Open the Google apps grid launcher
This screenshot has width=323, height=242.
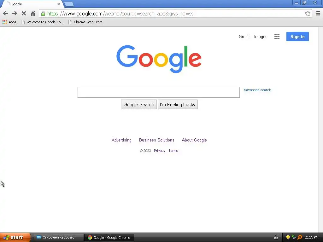click(x=277, y=37)
